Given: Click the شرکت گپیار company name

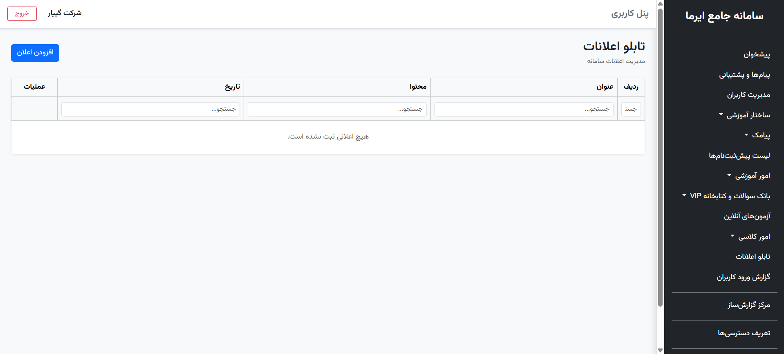Looking at the screenshot, I should (65, 13).
